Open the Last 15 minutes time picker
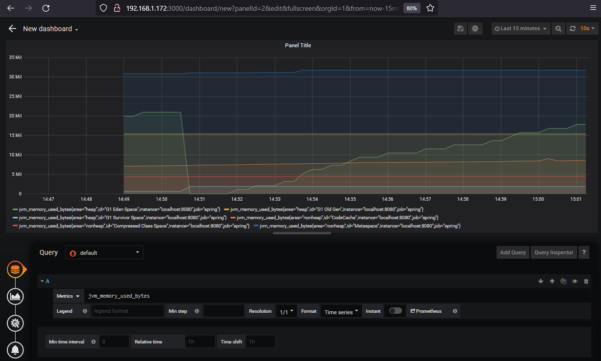 (x=521, y=29)
